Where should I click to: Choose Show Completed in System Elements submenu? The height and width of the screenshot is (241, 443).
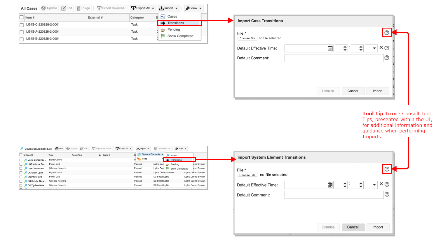click(x=178, y=169)
